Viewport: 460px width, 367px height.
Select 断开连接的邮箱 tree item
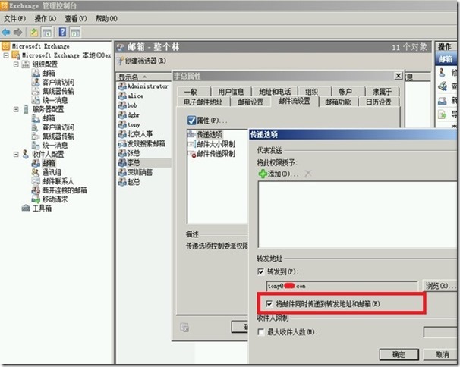coord(59,190)
